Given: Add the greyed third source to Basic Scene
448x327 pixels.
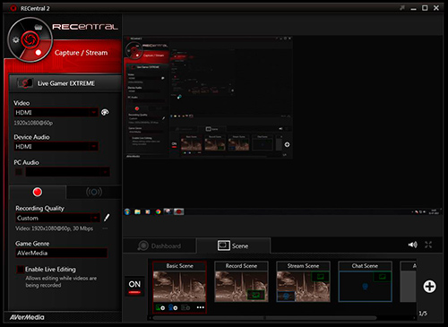Looking at the screenshot, I should point(185,307).
